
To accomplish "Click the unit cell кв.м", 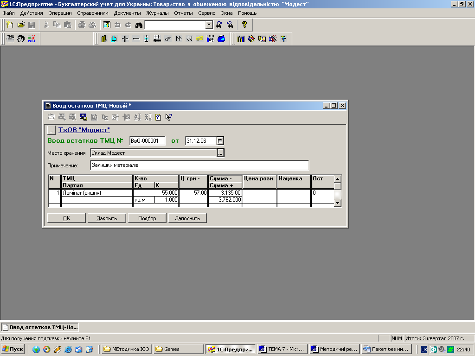I will click(x=144, y=200).
